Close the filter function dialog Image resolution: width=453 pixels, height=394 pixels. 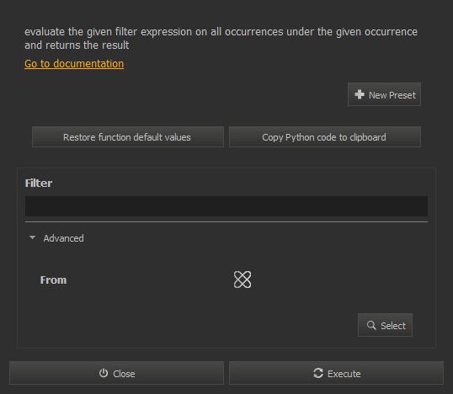116,373
